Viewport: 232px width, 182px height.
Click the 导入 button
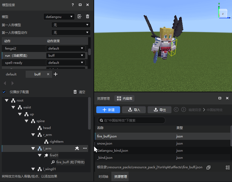[134, 110]
